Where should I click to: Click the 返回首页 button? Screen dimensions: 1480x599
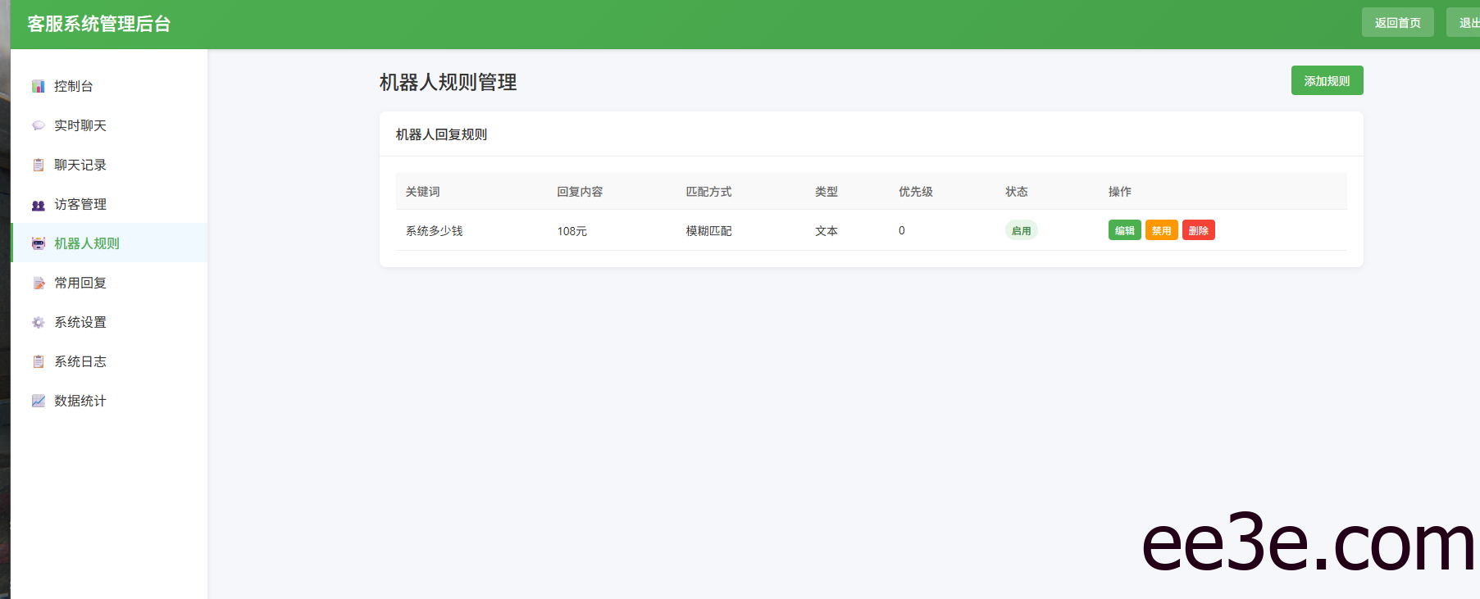(x=1397, y=22)
